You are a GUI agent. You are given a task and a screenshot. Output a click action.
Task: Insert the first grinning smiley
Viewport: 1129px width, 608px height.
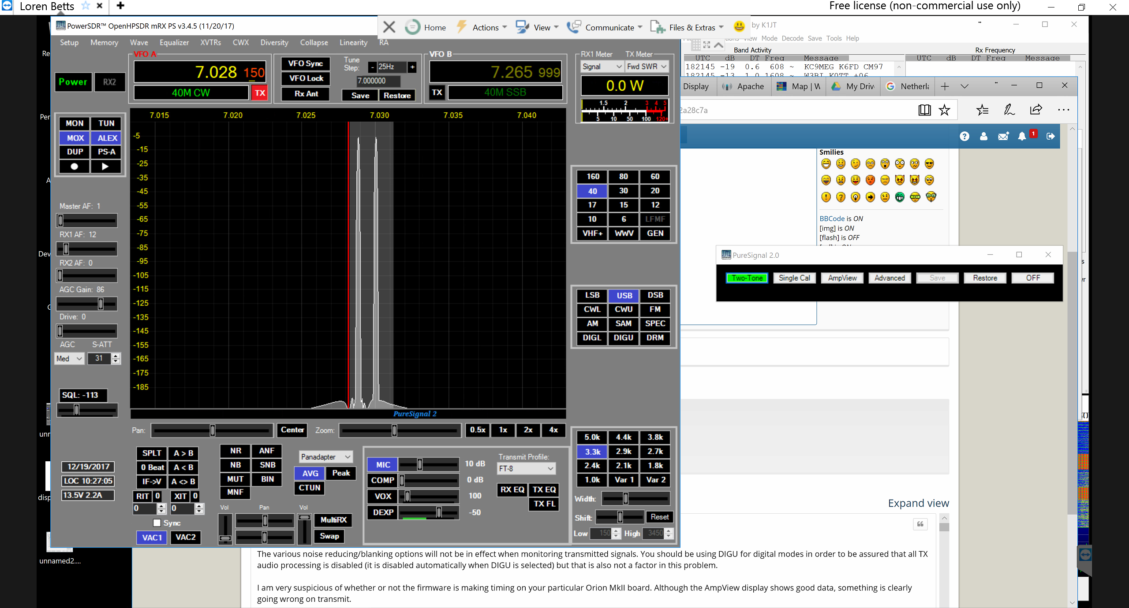(x=826, y=164)
